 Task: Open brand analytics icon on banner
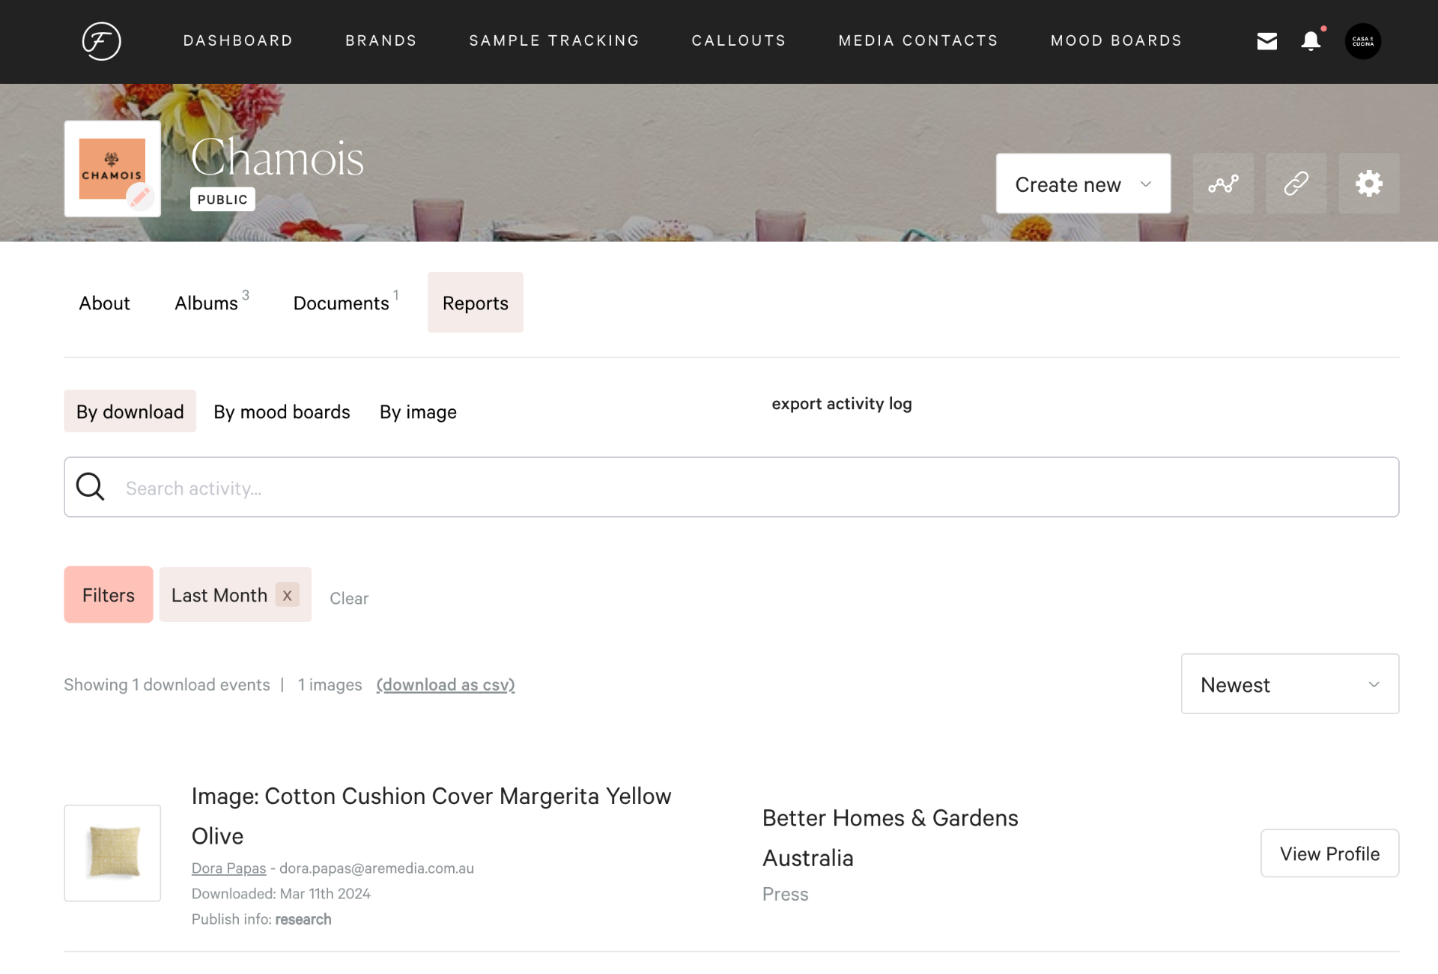[1222, 183]
